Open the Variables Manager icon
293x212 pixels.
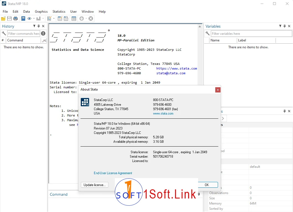point(74,18)
